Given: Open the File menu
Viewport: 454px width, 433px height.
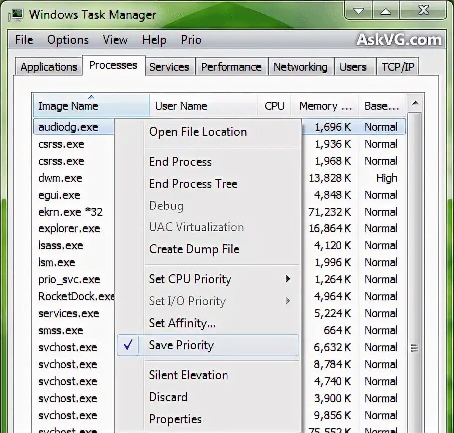Looking at the screenshot, I should click(24, 40).
